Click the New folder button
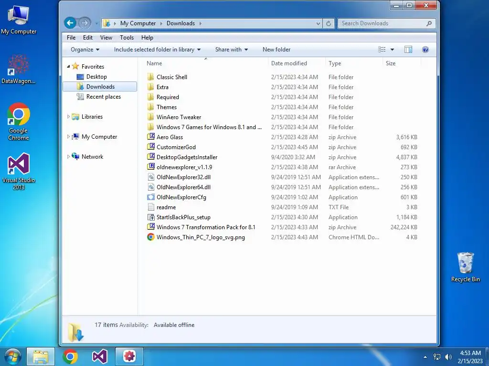489x366 pixels. 276,50
